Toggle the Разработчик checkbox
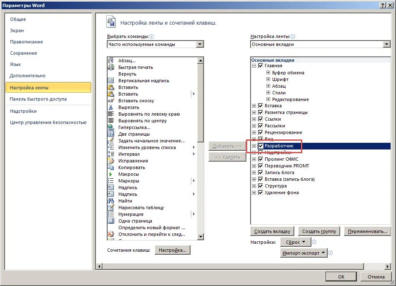This screenshot has width=396, height=286. 261,146
